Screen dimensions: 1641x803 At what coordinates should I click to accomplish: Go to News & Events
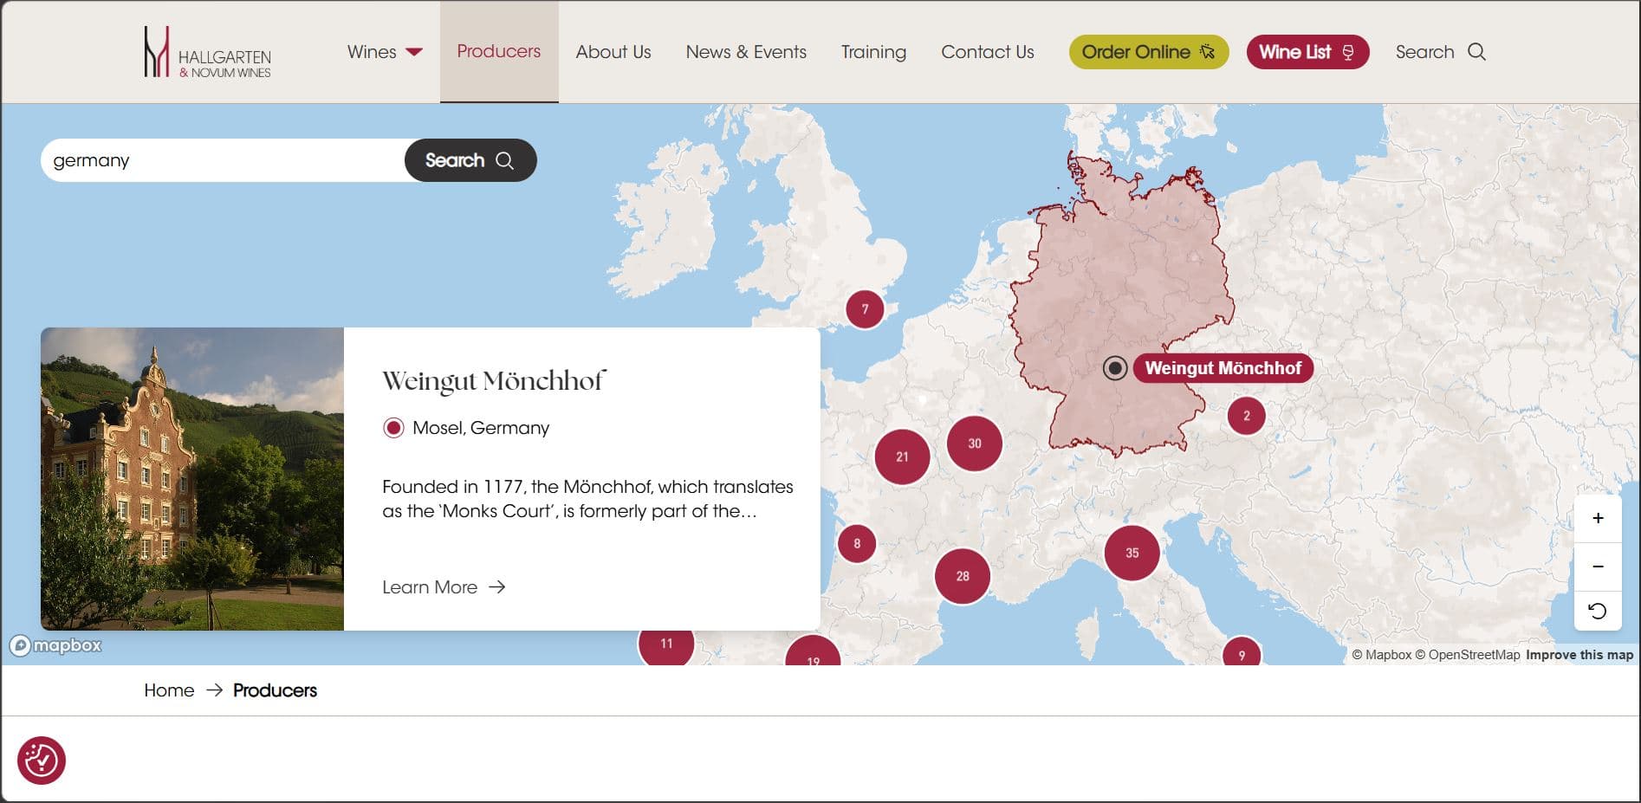(746, 52)
